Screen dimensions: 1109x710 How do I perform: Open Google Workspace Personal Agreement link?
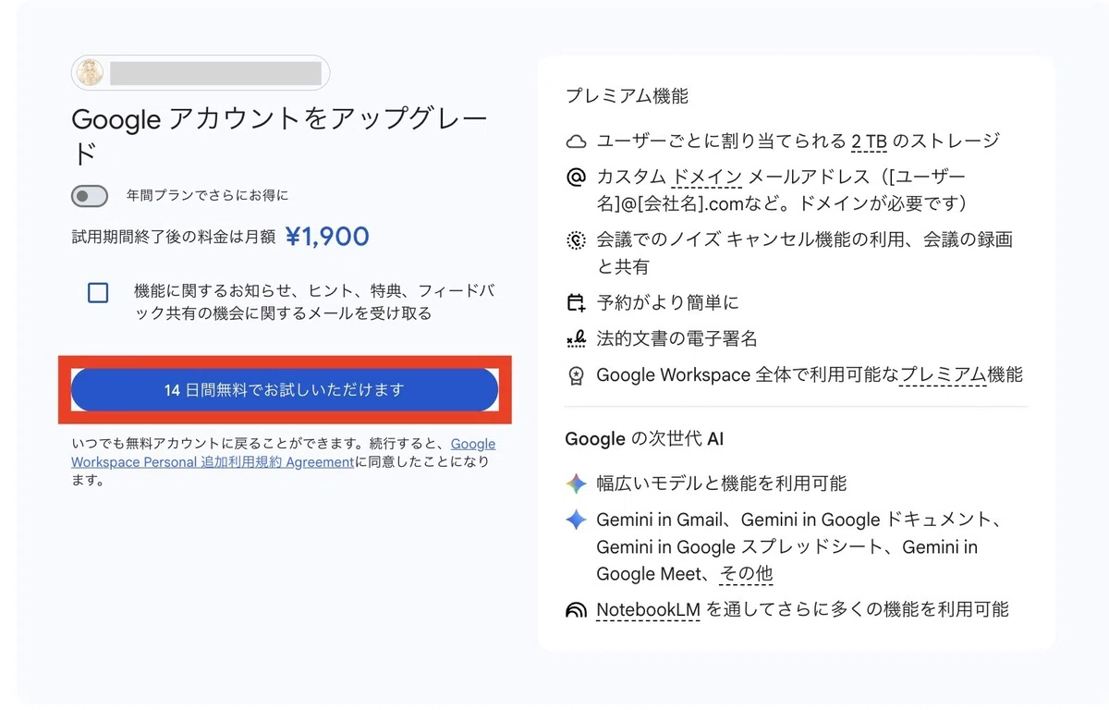(x=283, y=453)
